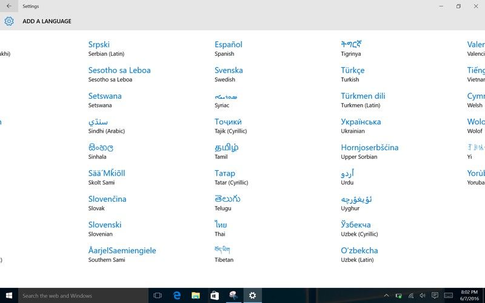This screenshot has height=303, width=485.
Task: Go back using the Settings back arrow
Action: click(9, 6)
